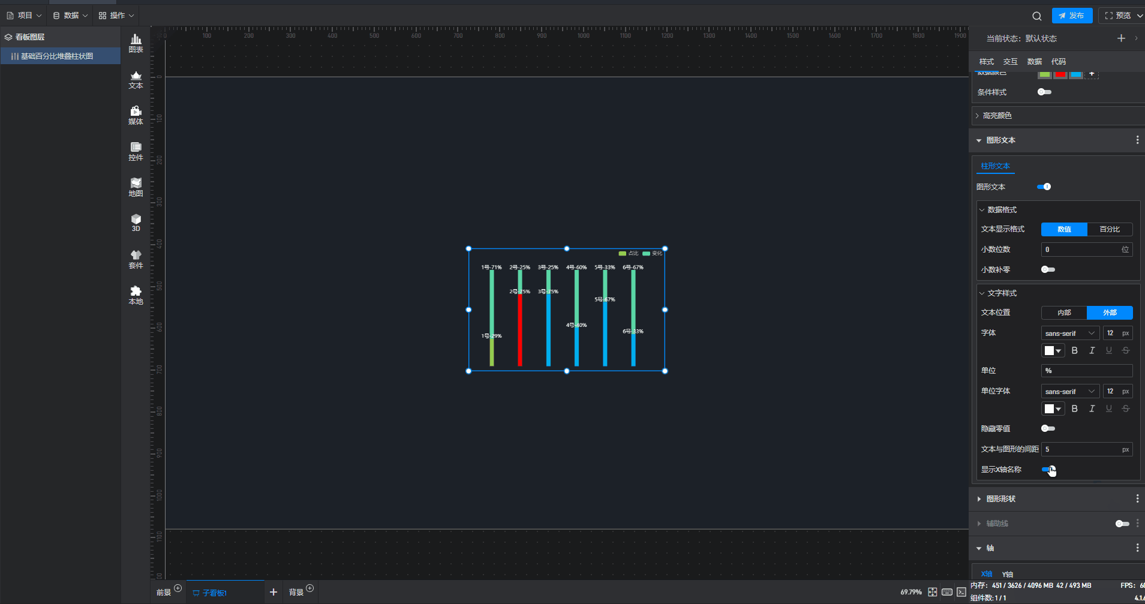Open the 项目 menu
The width and height of the screenshot is (1145, 604).
(x=24, y=16)
